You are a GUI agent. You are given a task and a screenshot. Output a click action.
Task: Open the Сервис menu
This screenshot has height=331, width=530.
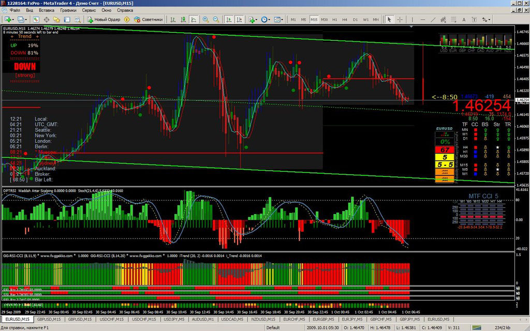(89, 10)
